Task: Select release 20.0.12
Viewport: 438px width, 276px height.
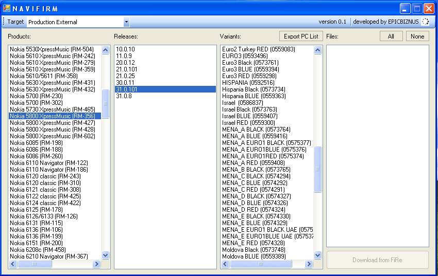Action: tap(165, 63)
